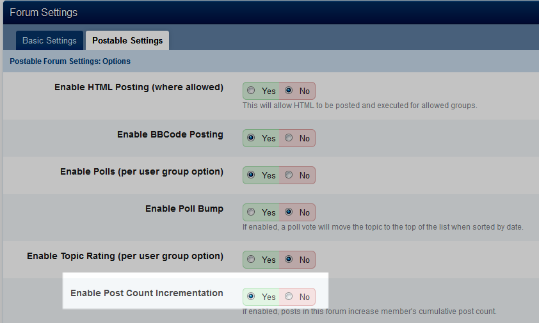Disable Post Count Incrementation with No
This screenshot has width=539, height=323.
pyautogui.click(x=289, y=297)
